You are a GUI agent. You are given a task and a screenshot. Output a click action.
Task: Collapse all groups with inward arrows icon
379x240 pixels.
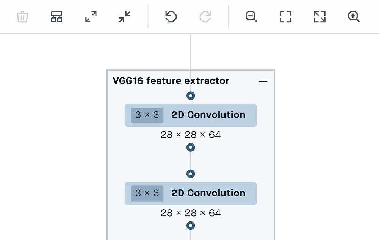click(x=125, y=17)
